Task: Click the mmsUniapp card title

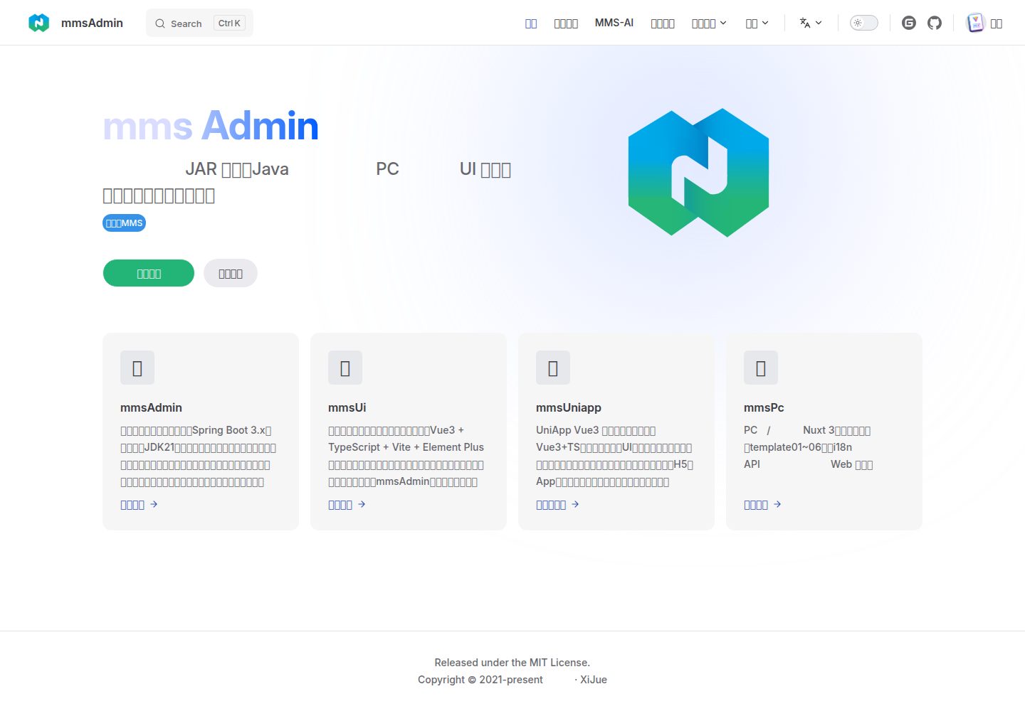Action: [x=569, y=407]
